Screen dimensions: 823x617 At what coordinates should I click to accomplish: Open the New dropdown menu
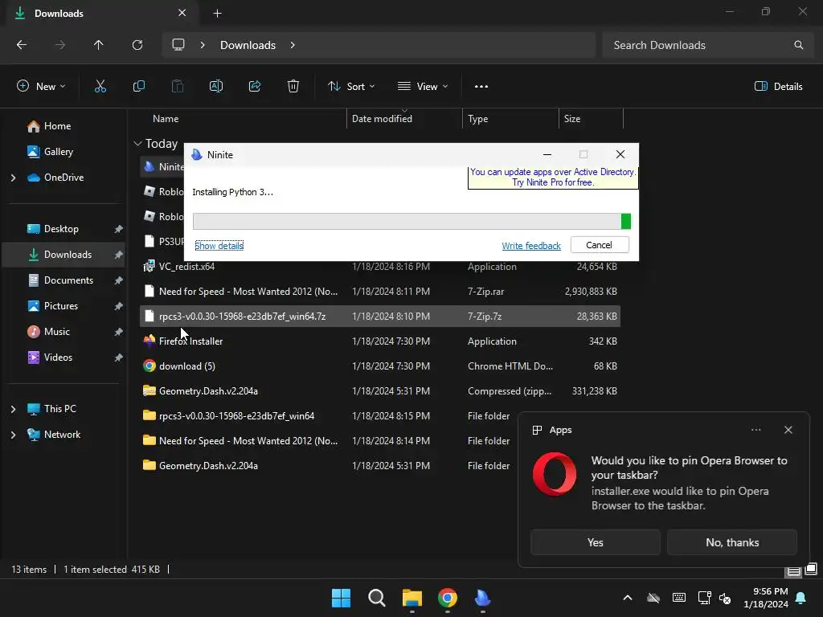point(41,87)
